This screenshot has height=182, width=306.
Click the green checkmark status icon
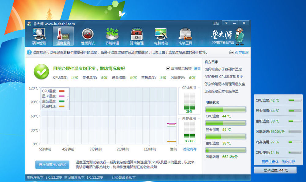(x=41, y=72)
